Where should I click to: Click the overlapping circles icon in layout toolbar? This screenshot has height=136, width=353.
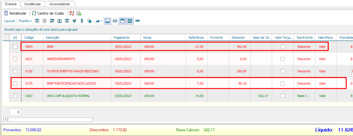click(89, 21)
